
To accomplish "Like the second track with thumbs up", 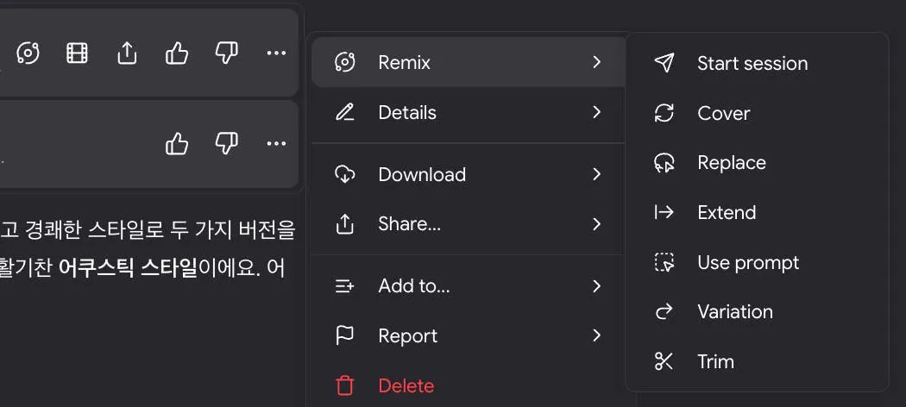I will coord(177,144).
